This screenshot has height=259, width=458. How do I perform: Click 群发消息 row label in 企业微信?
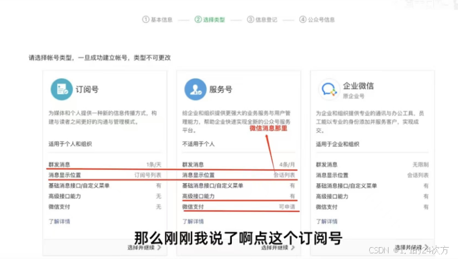tap(326, 165)
